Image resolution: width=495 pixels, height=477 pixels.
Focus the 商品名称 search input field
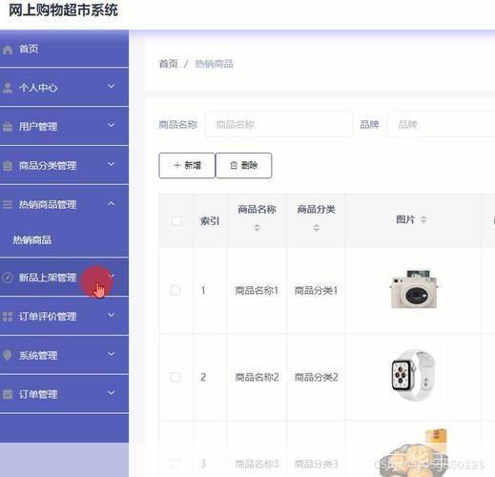pyautogui.click(x=278, y=124)
